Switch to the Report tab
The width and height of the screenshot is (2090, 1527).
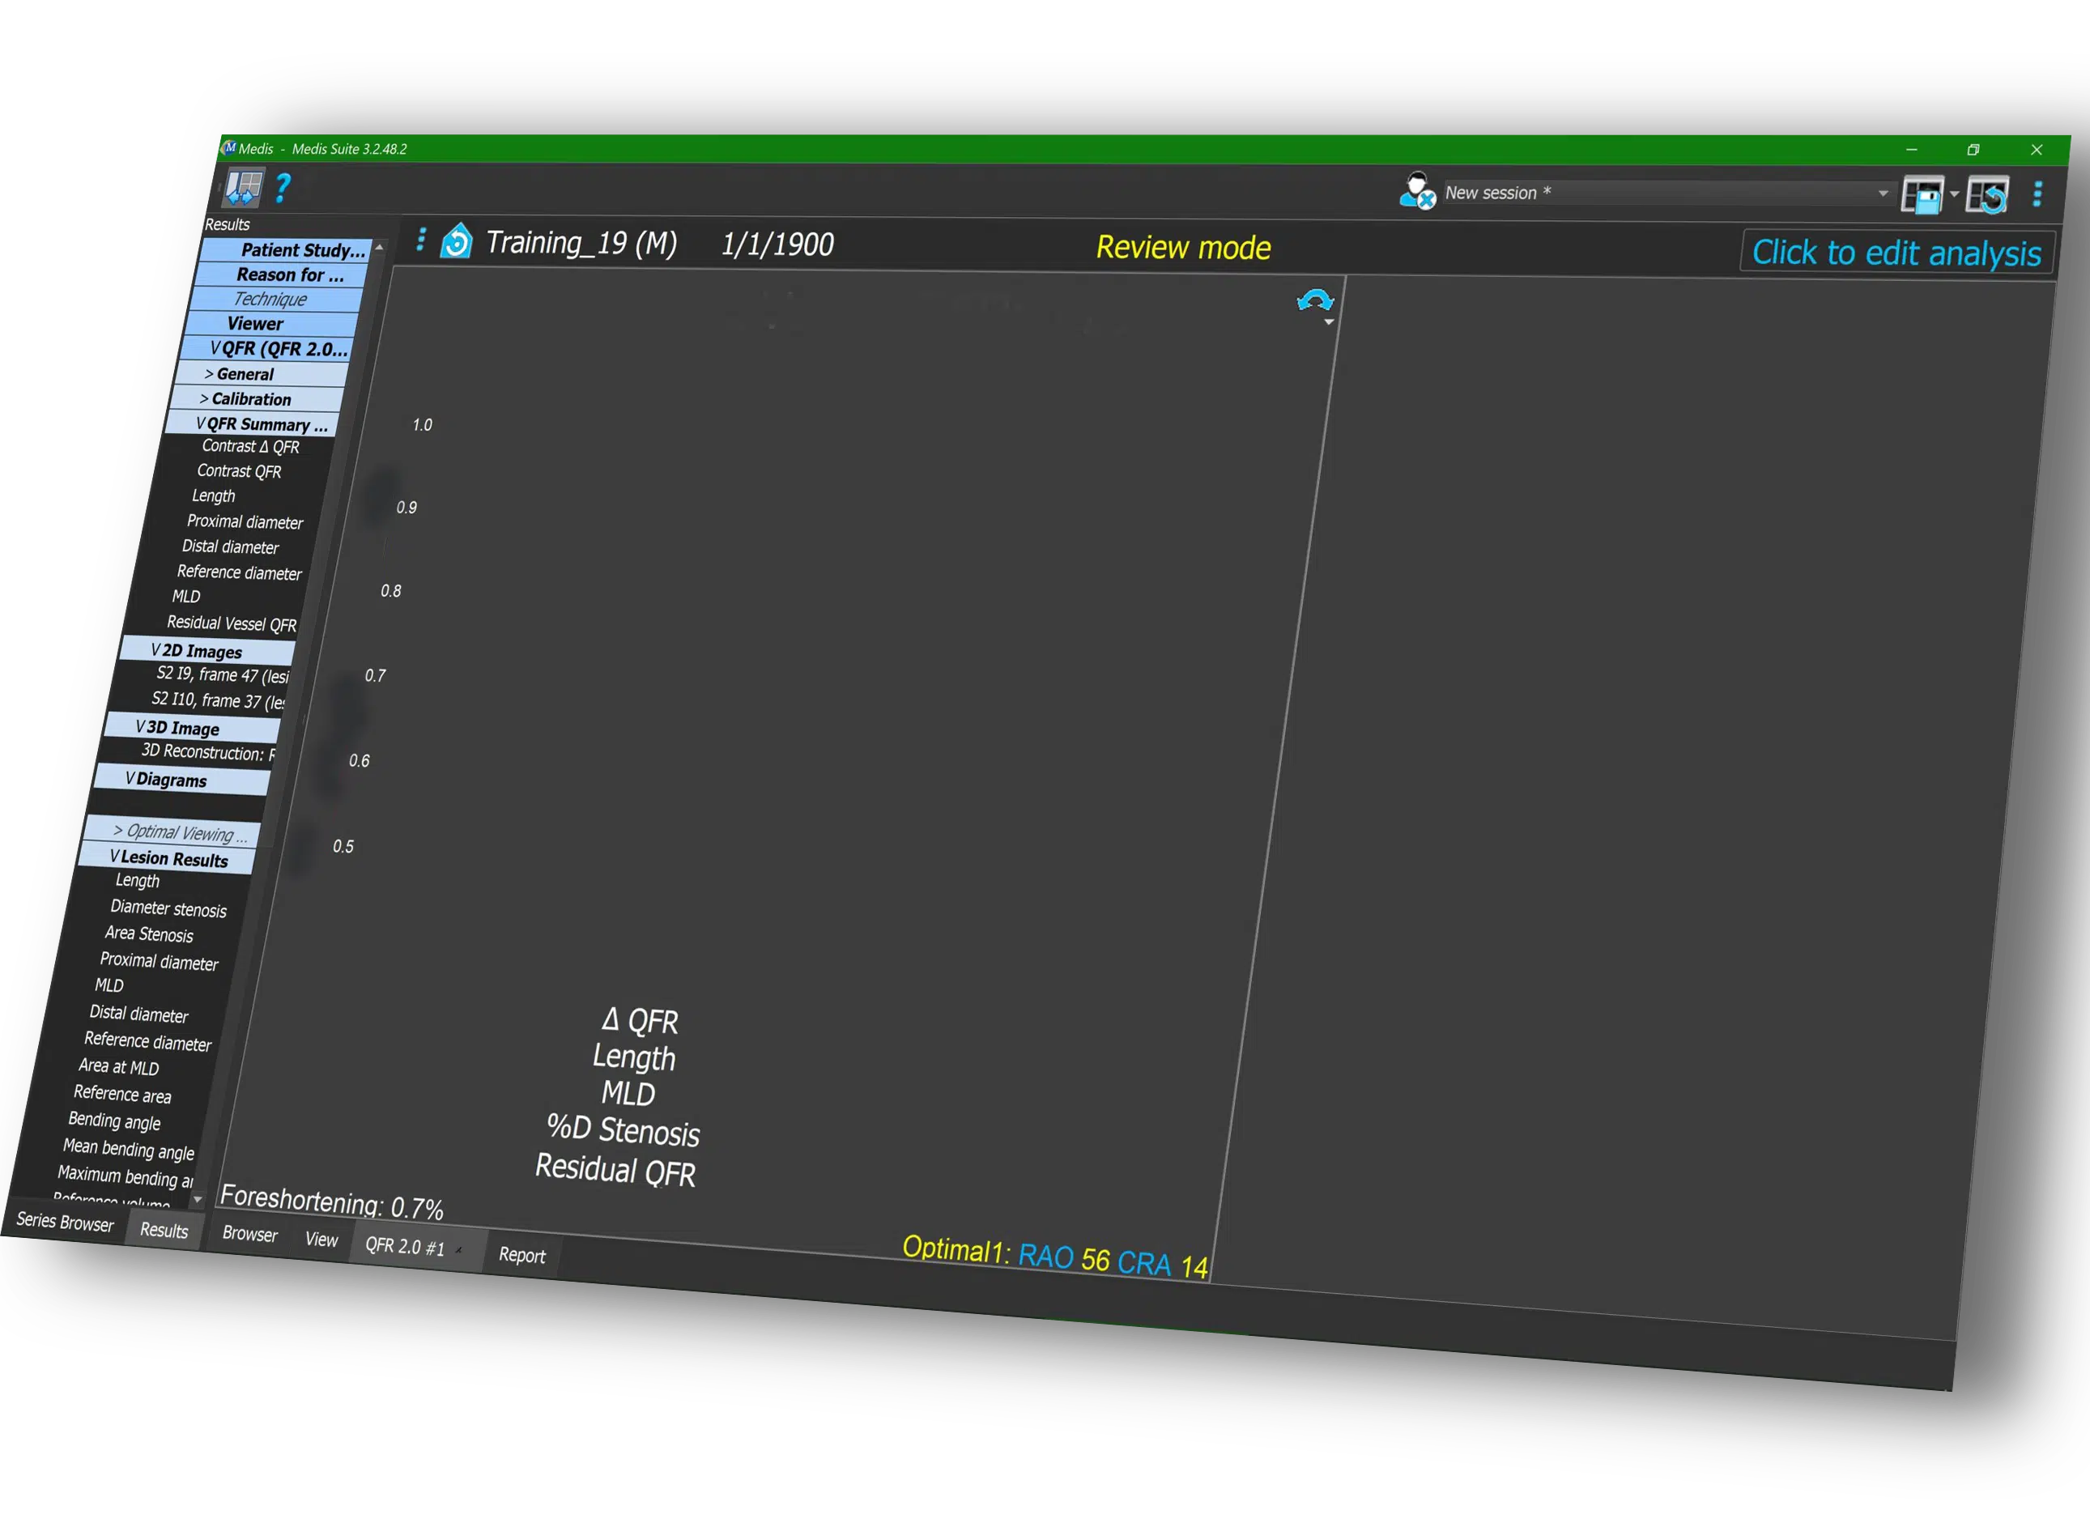(521, 1254)
